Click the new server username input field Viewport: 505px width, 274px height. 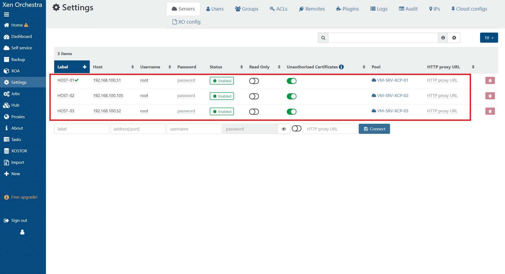(x=194, y=129)
